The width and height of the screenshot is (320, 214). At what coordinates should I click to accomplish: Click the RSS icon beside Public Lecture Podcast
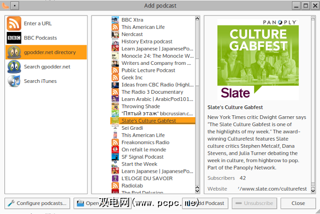[115, 70]
